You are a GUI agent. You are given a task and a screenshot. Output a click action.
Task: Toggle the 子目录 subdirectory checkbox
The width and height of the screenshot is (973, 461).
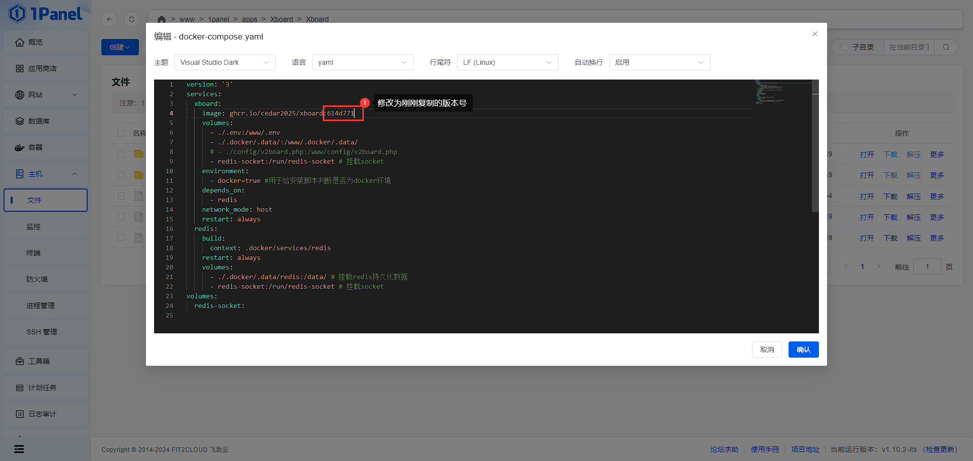pyautogui.click(x=845, y=47)
